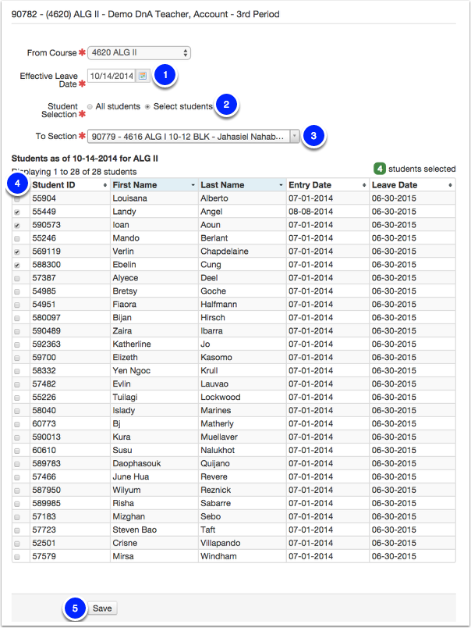Click last name Chapdelaine cell
This screenshot has width=471, height=628.
242,251
